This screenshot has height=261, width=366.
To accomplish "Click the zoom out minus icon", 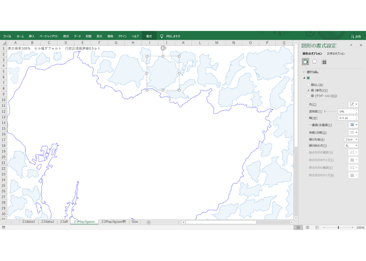I will (x=324, y=227).
